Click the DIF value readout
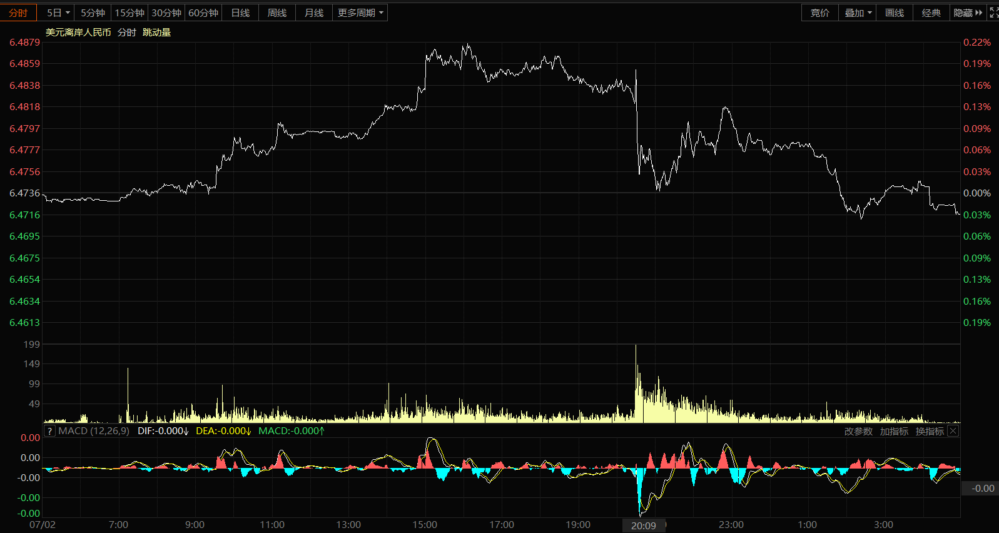The image size is (999, 533). [x=163, y=431]
